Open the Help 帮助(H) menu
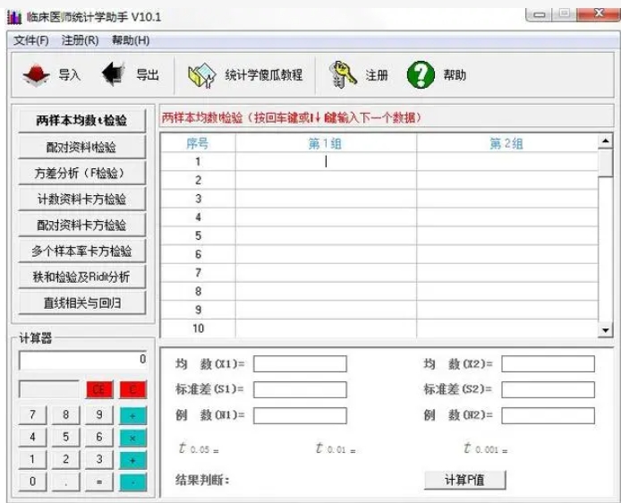The width and height of the screenshot is (621, 503). point(131,40)
